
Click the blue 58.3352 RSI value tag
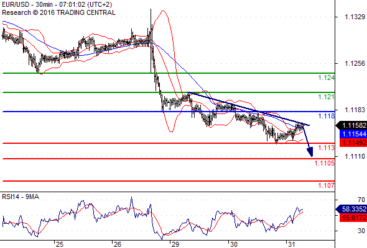tap(351, 209)
